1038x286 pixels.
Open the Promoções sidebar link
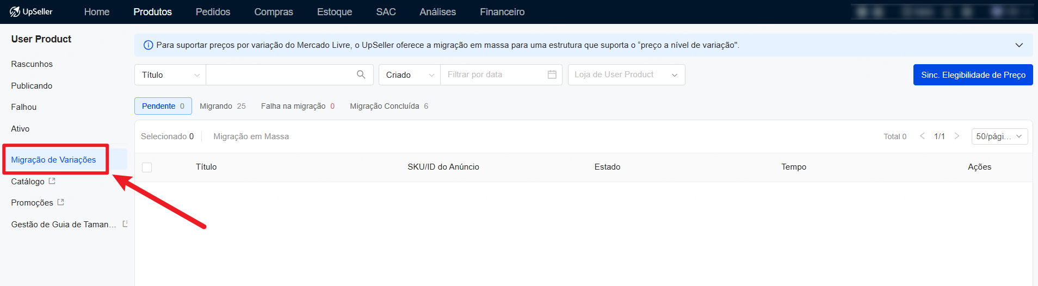[32, 203]
